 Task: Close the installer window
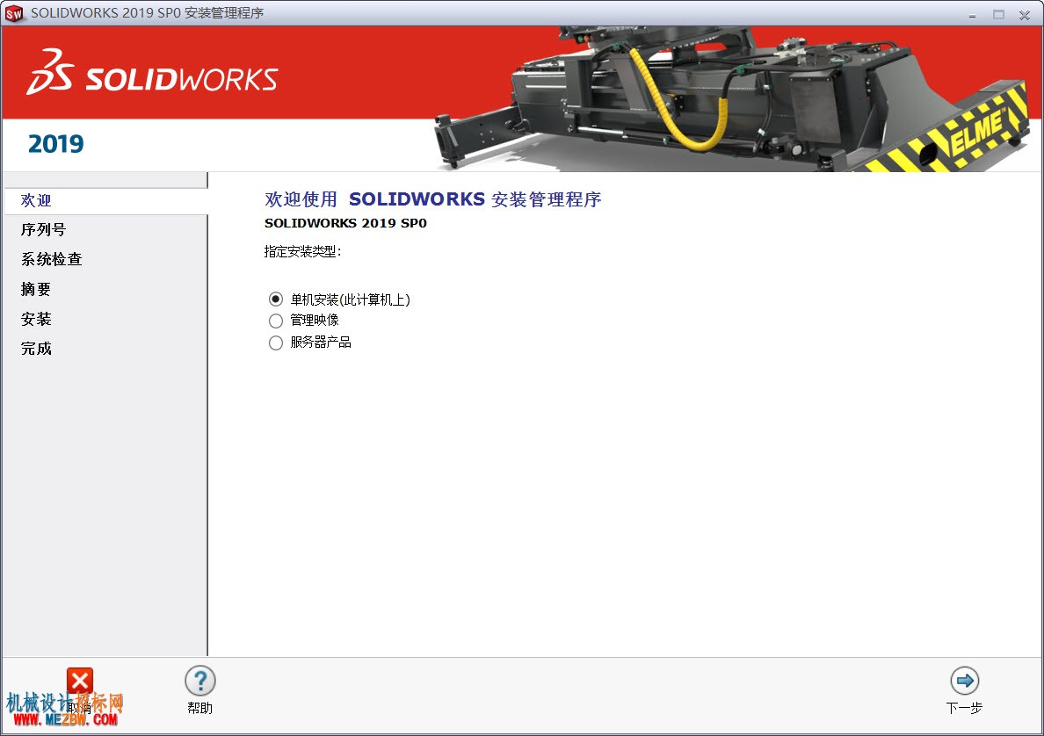point(1025,14)
